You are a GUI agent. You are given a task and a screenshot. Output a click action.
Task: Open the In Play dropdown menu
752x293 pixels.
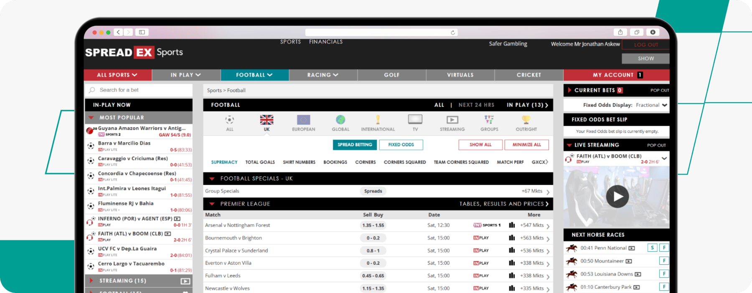186,75
